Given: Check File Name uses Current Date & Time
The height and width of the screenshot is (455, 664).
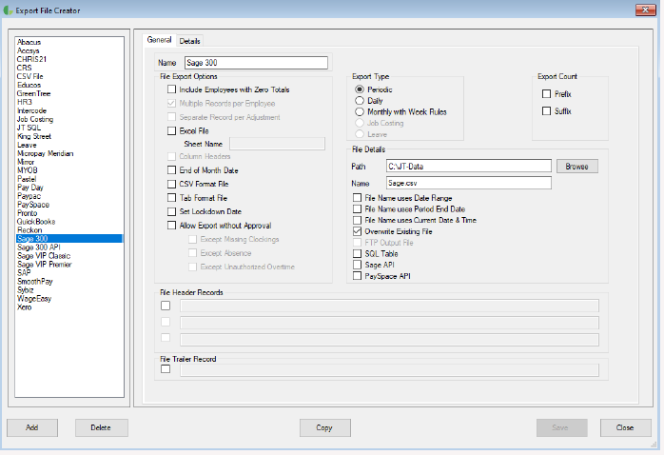Looking at the screenshot, I should pos(358,220).
